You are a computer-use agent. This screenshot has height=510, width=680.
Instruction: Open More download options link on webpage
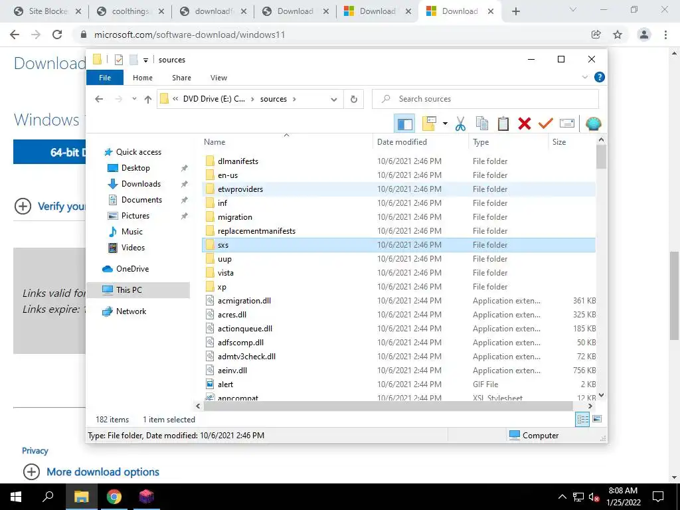coord(103,472)
